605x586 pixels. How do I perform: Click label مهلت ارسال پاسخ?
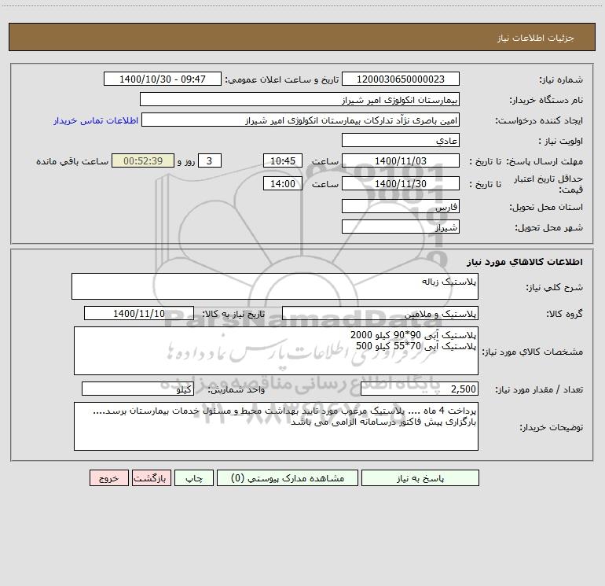click(x=544, y=161)
